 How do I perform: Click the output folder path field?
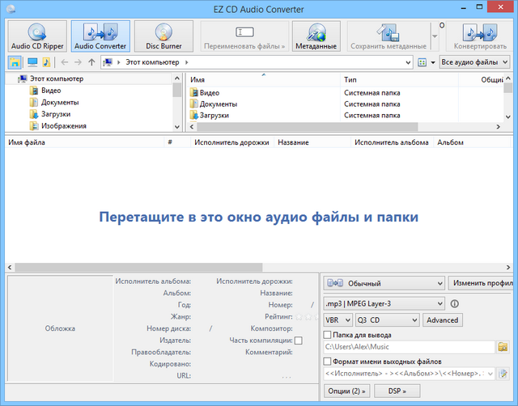point(408,347)
